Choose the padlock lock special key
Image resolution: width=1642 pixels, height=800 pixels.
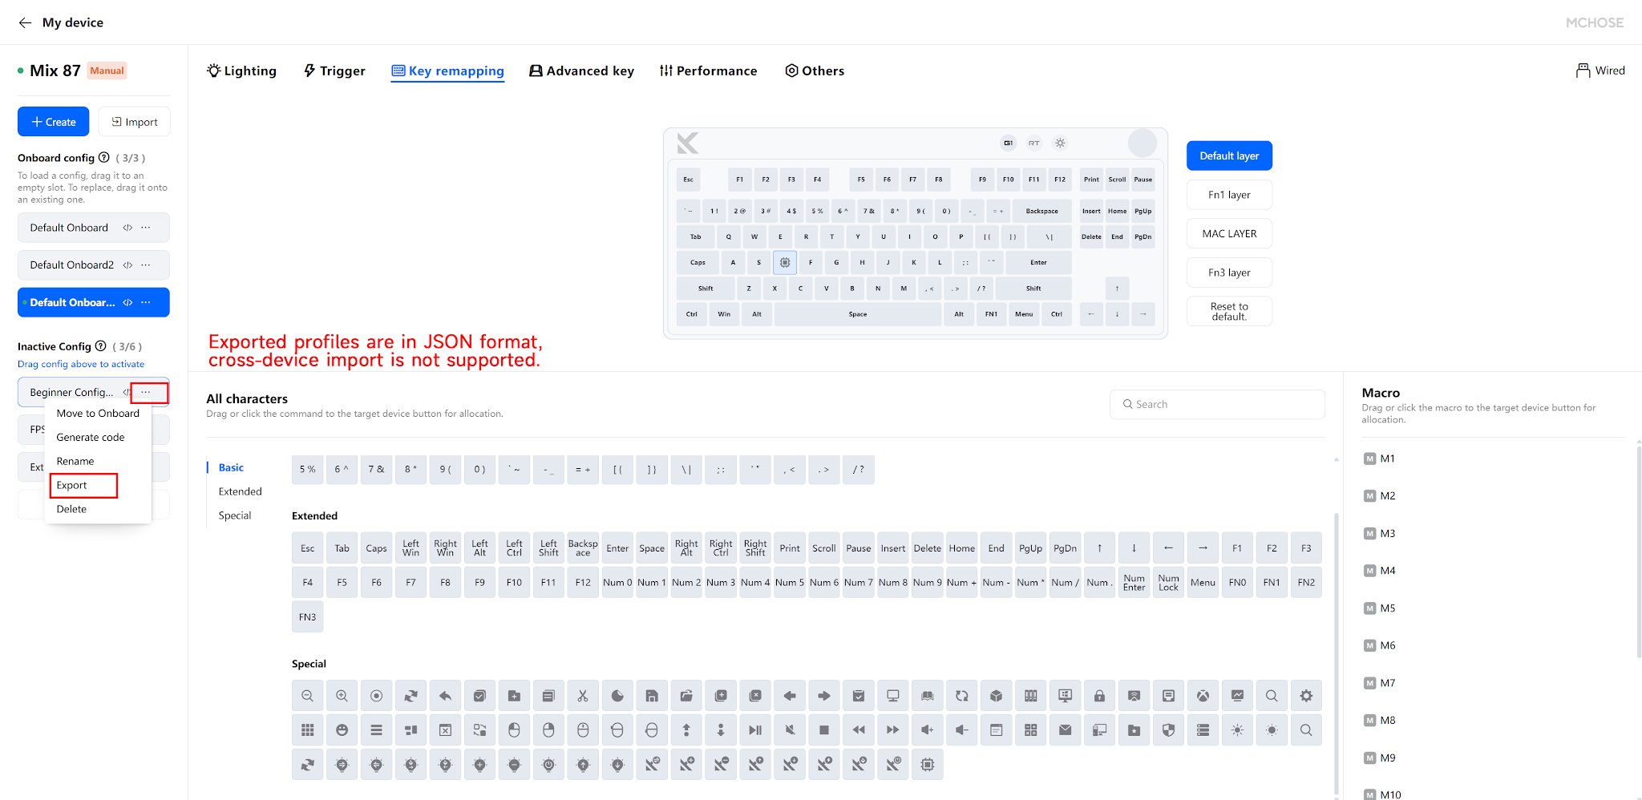[1099, 696]
